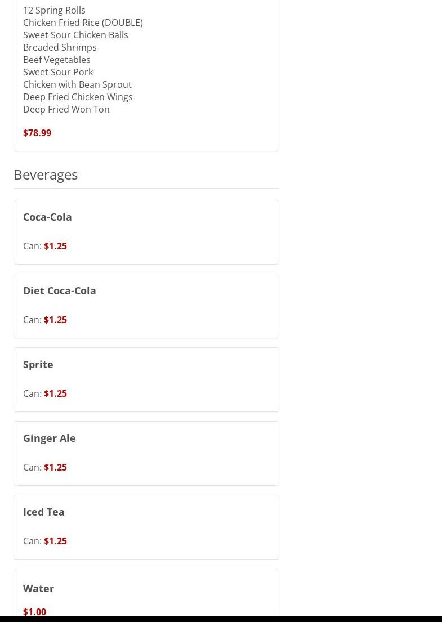Screen dimensions: 442x622
Task: Choose Ginger Ale's $1.25 can price
Action: 55,467
